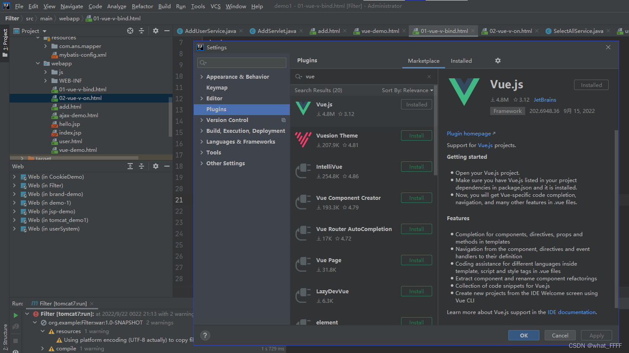Expand Web (in CookieDemo) node
Image resolution: width=629 pixels, height=353 pixels.
(x=14, y=177)
